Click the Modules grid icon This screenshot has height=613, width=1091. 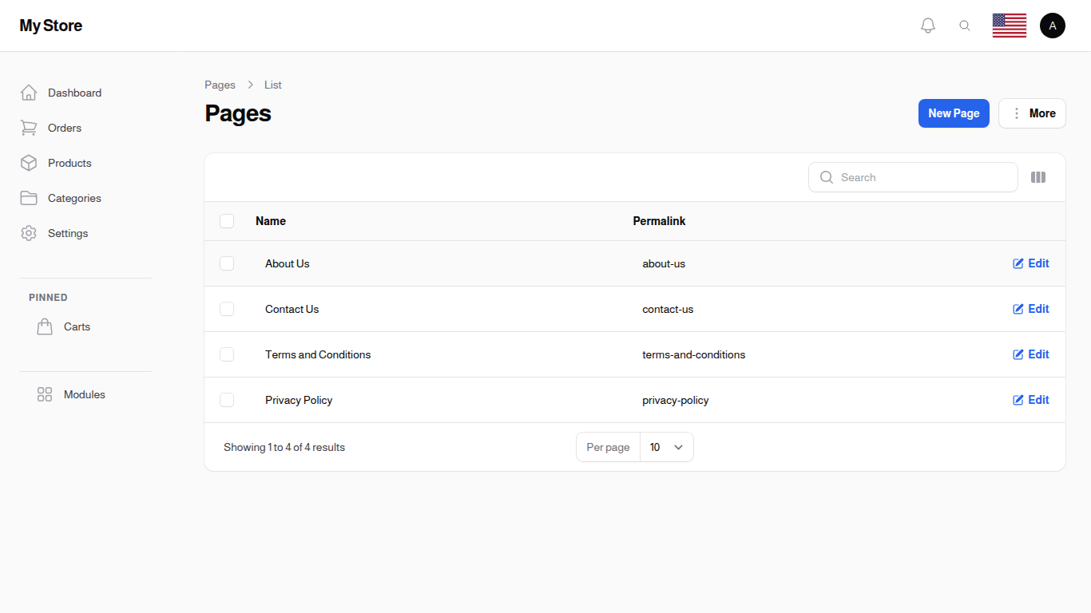(x=45, y=394)
